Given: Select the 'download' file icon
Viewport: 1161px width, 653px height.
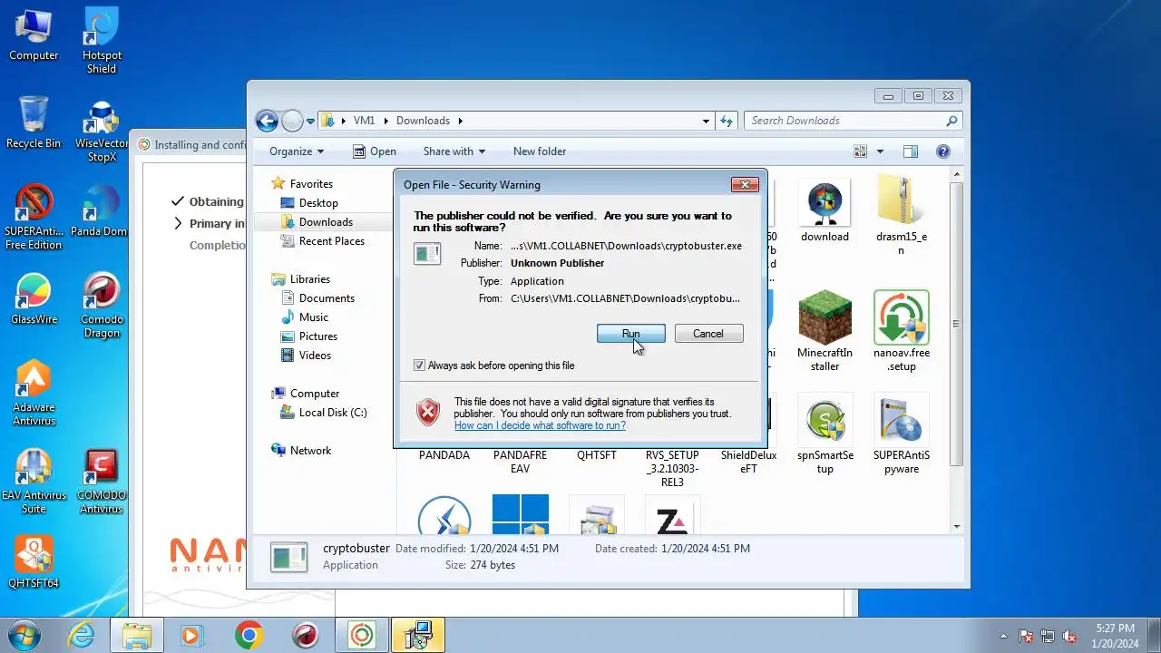Looking at the screenshot, I should [824, 210].
